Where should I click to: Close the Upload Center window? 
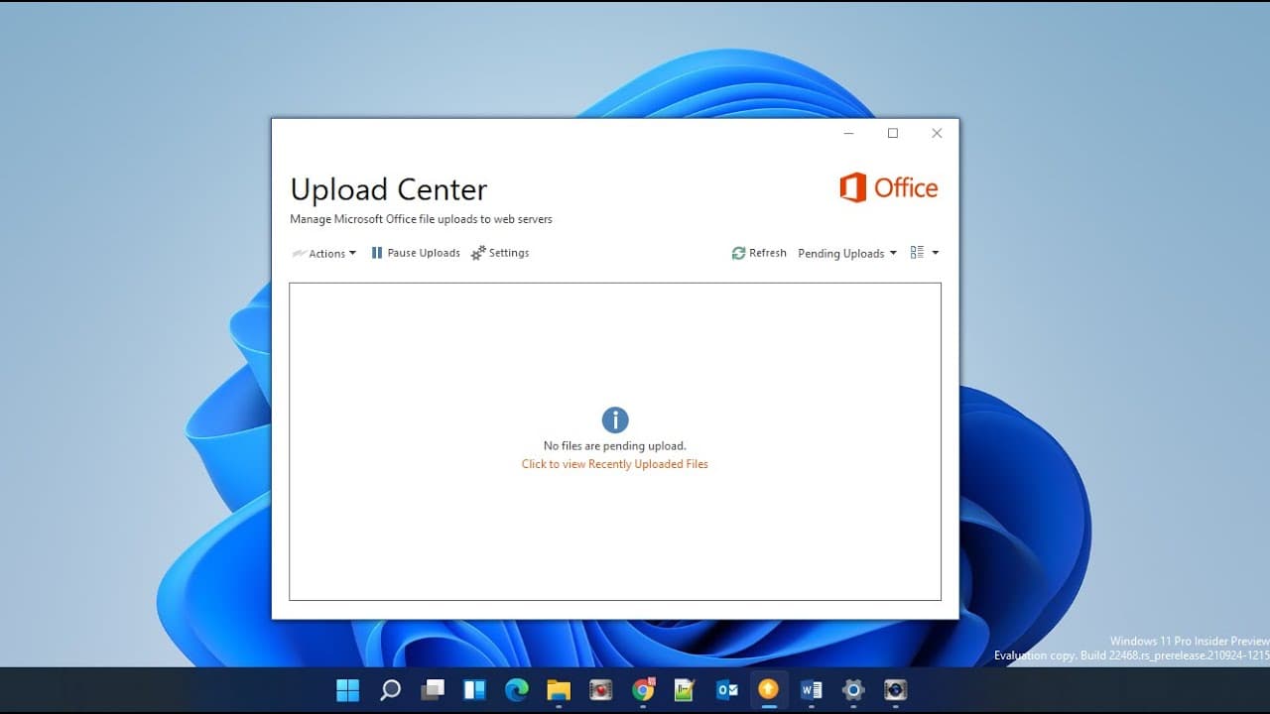(x=937, y=133)
